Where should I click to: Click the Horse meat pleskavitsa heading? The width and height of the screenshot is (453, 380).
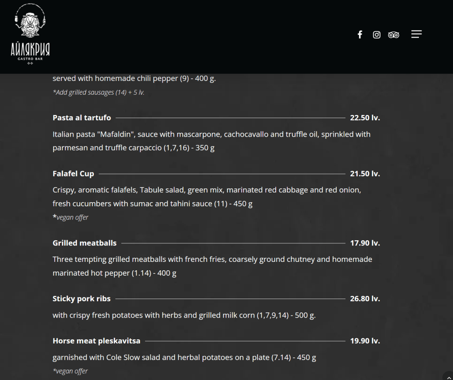[96, 341]
